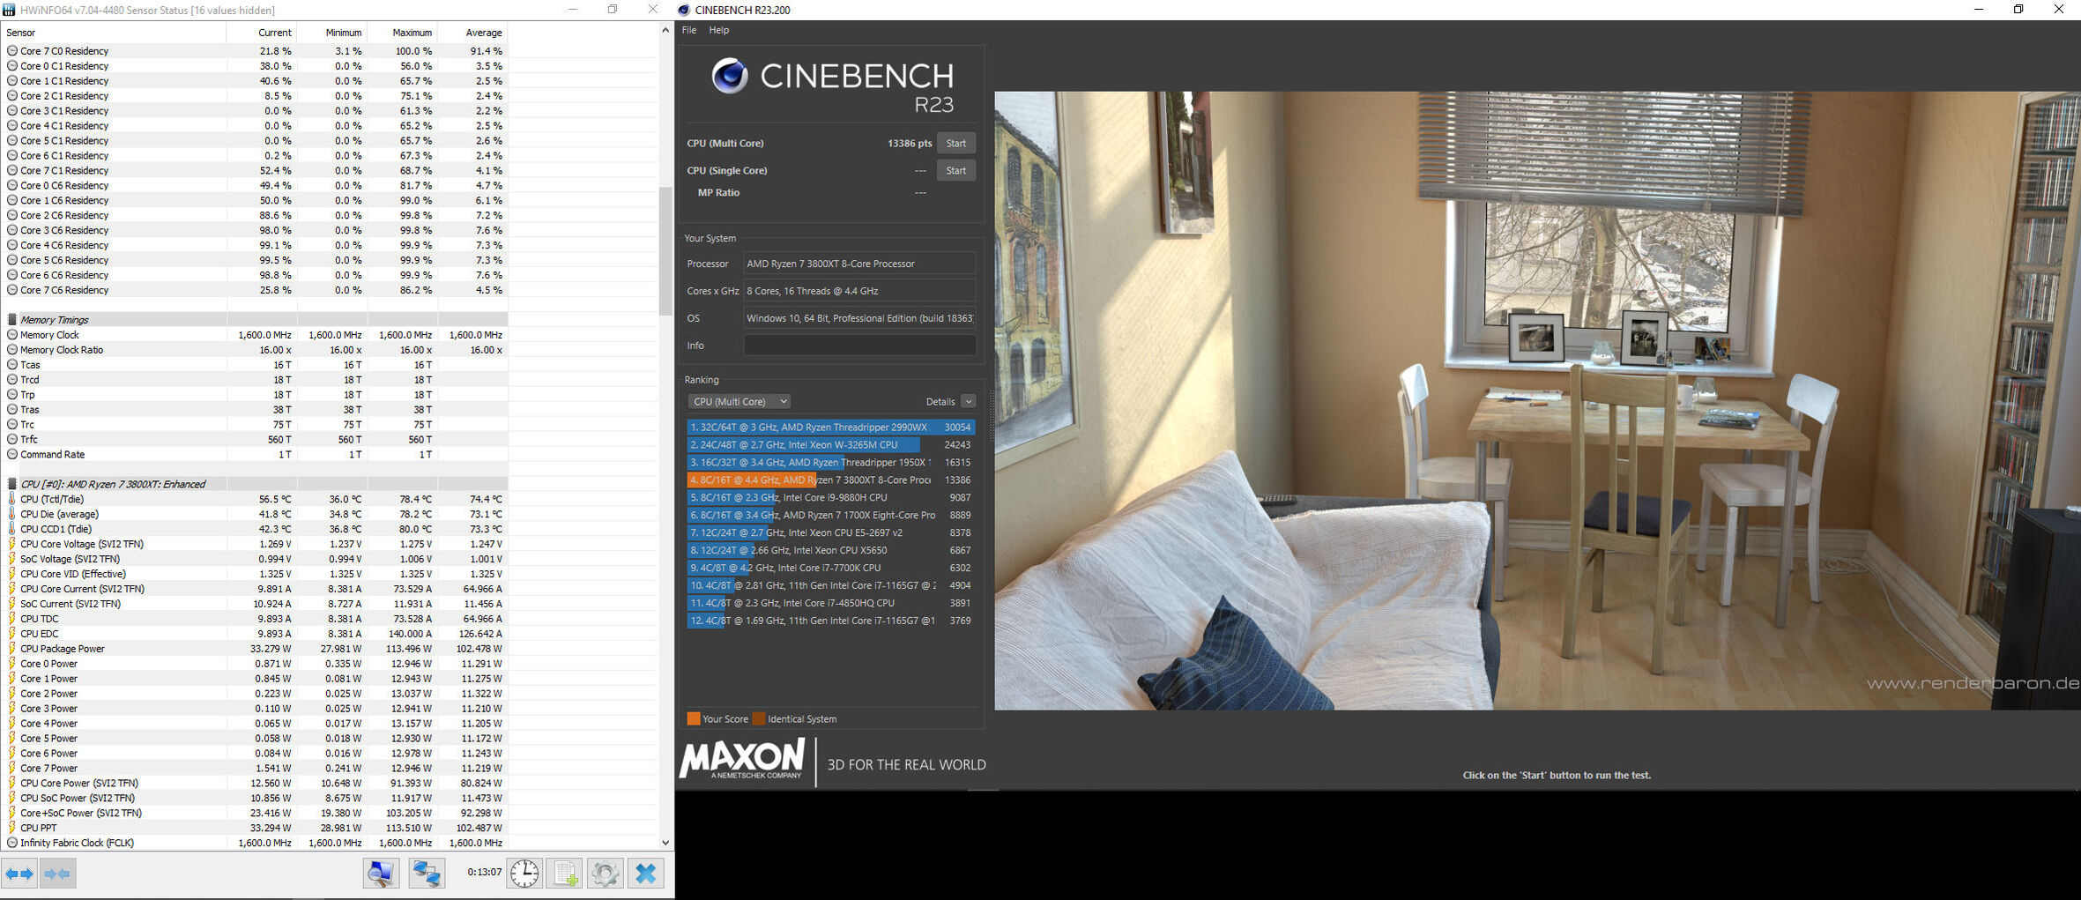Click the icon beside Core 0 C6 Residency
2081x900 pixels.
[x=11, y=186]
